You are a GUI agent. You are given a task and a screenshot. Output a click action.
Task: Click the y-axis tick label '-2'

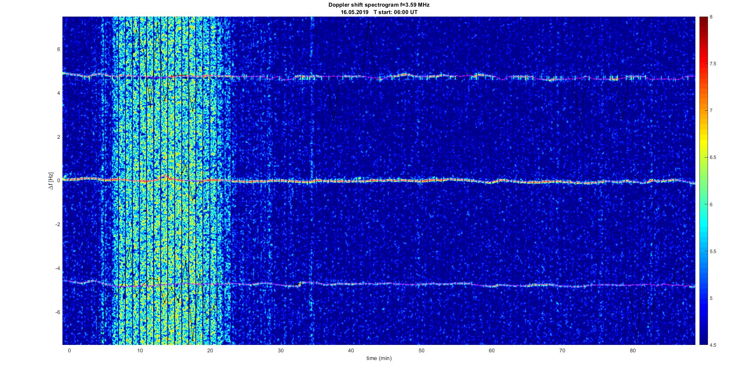58,225
